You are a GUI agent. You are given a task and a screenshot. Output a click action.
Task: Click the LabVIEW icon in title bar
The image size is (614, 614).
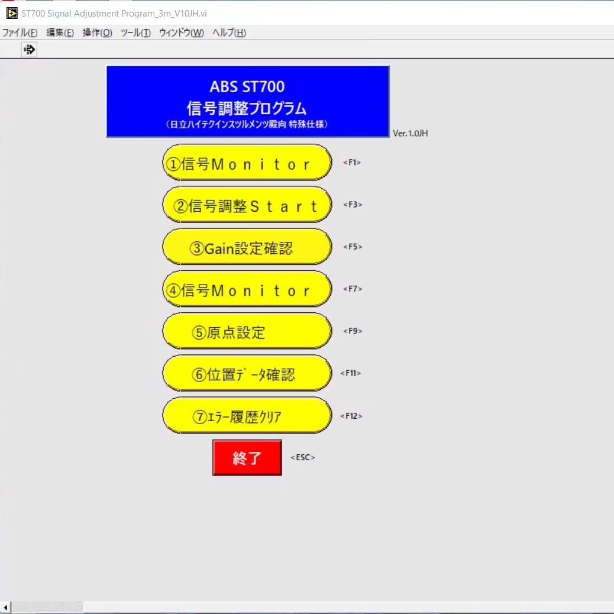point(11,14)
